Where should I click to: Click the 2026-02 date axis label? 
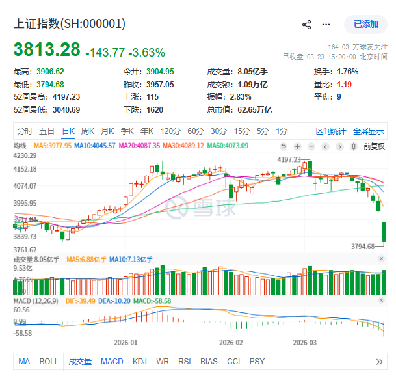231,343
